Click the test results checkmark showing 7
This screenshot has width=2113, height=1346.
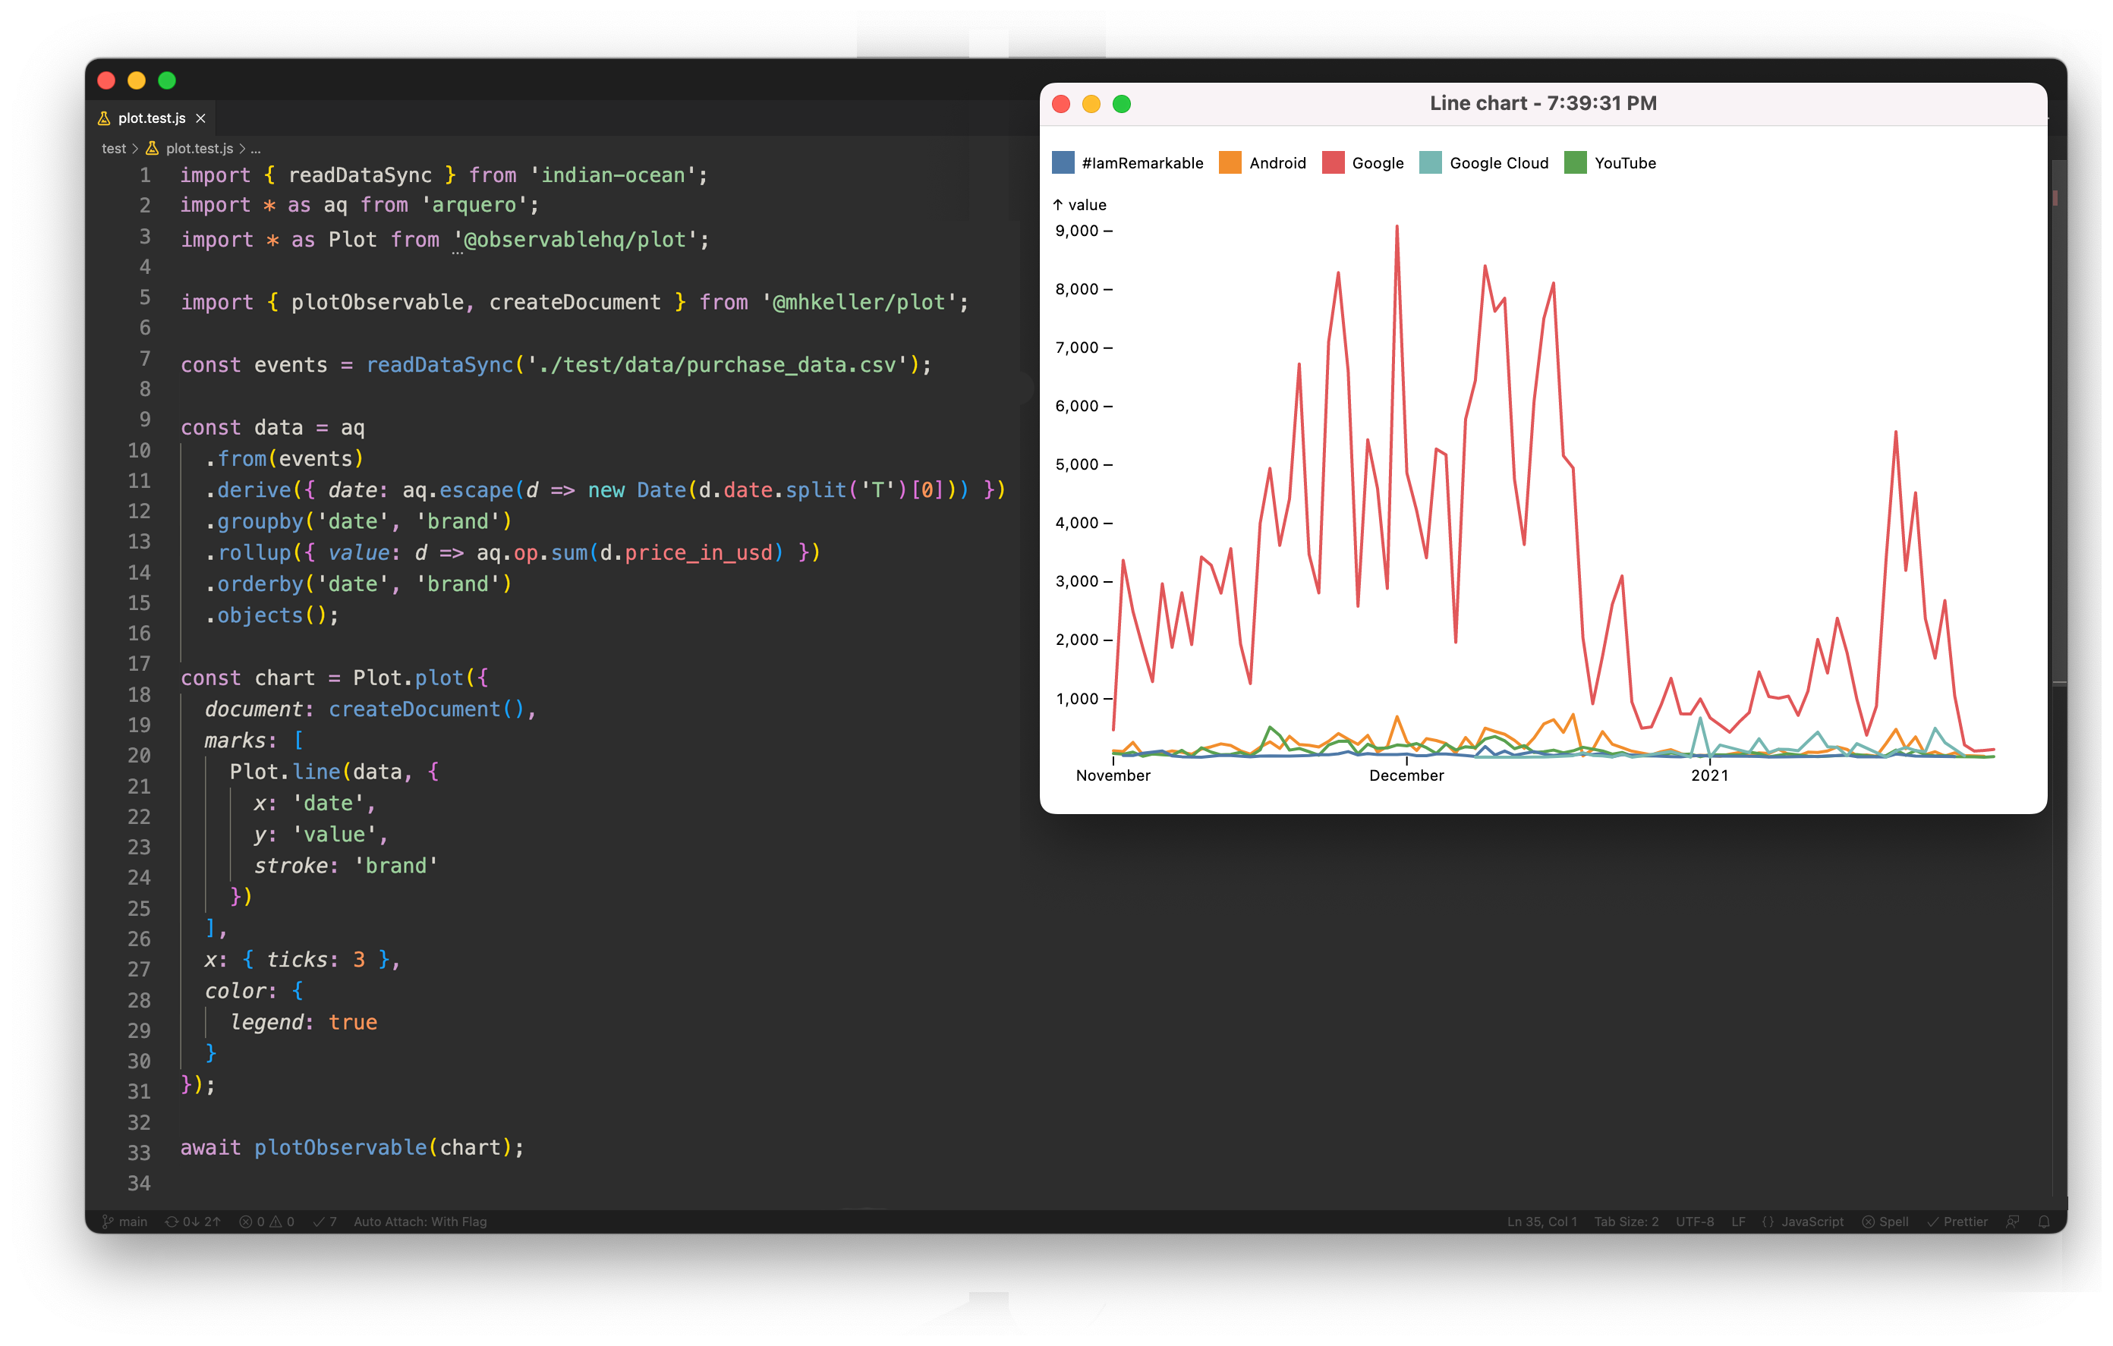(x=325, y=1222)
